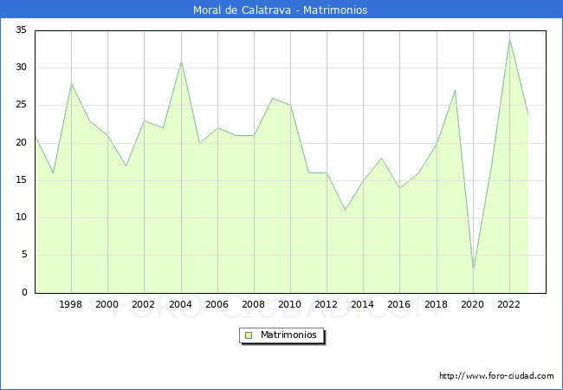Viewport: 563px width, 390px height.
Task: Click the 0 y-axis value label
Action: (24, 292)
